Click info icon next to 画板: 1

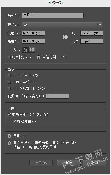tap(9, 136)
